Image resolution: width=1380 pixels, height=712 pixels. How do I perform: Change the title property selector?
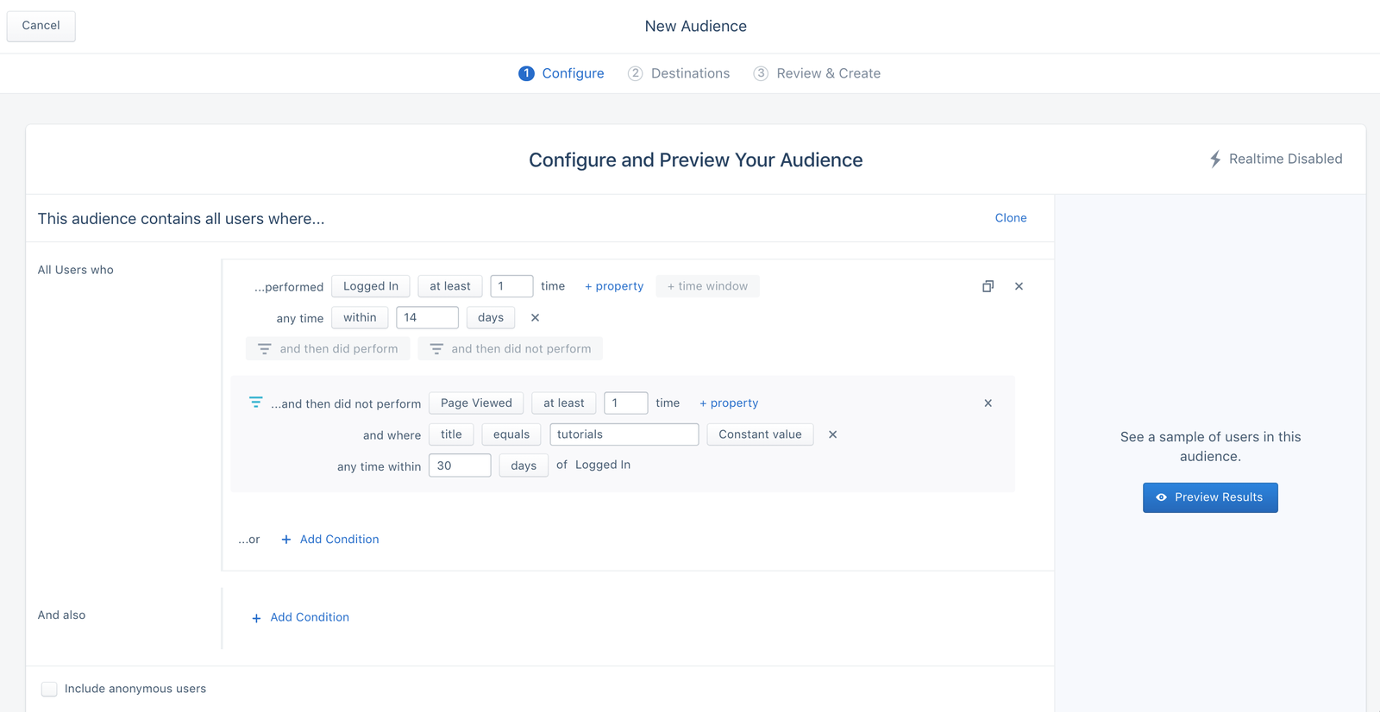[x=451, y=434]
